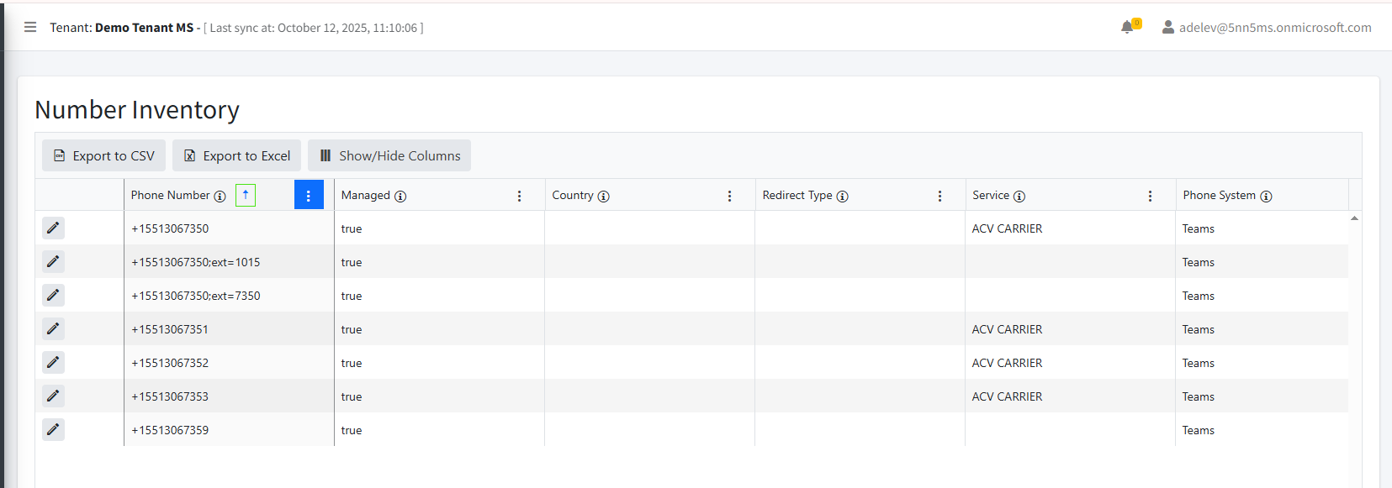Click the Country column info icon
Image resolution: width=1392 pixels, height=488 pixels.
[x=603, y=196]
